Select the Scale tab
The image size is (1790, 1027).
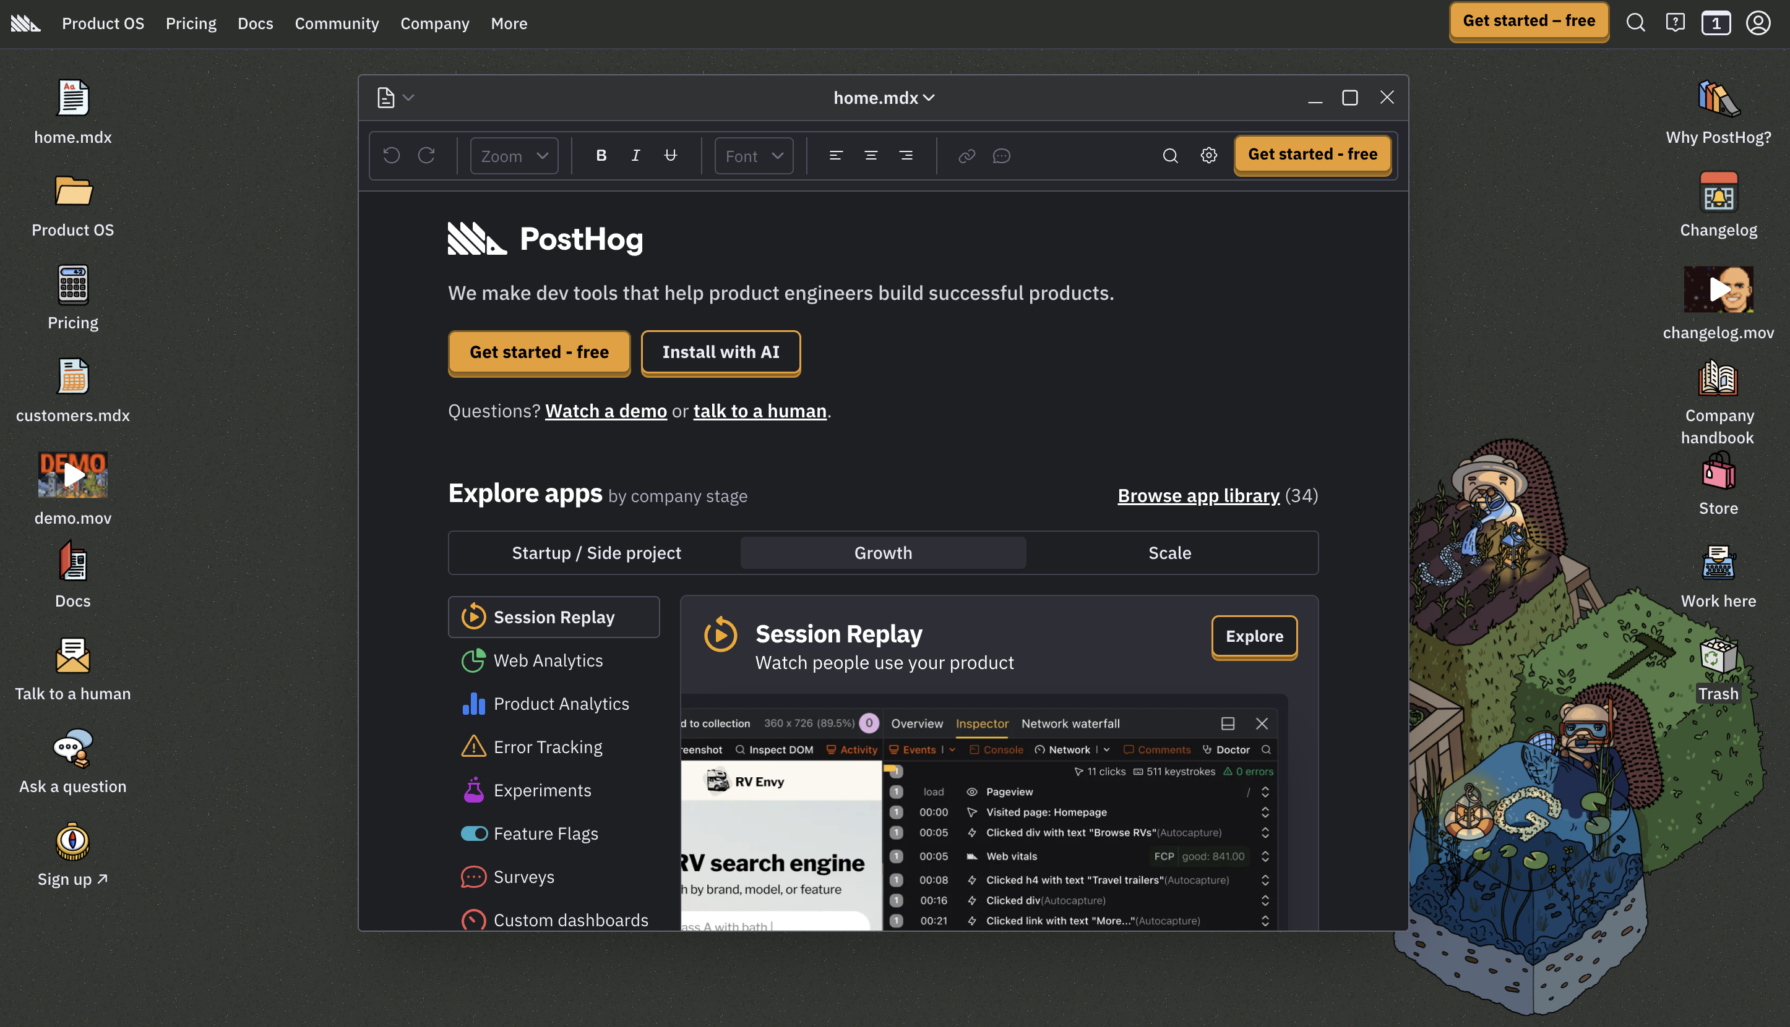[1169, 553]
